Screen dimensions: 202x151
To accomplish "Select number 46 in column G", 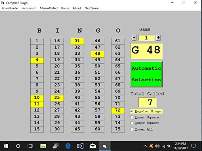I will click(97, 41).
